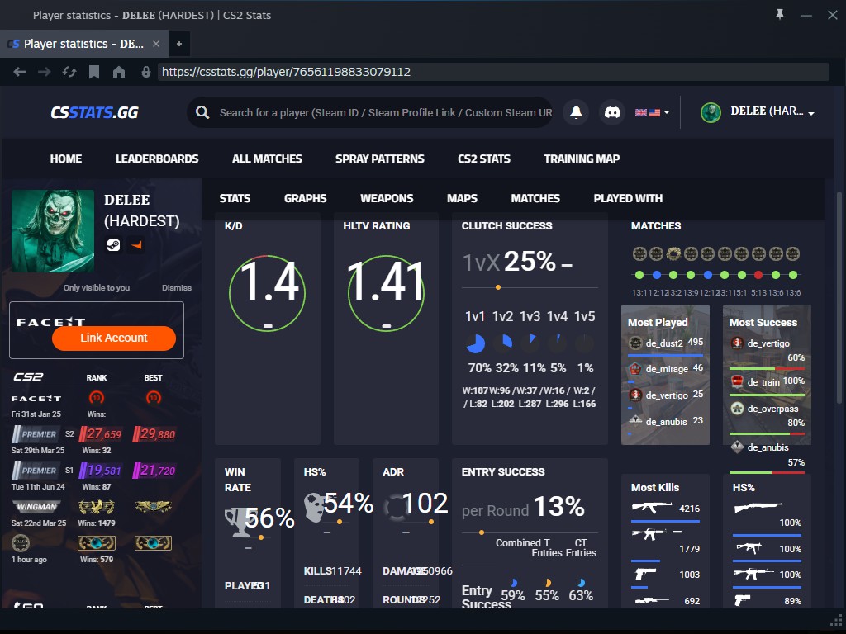Open notifications bell icon
846x634 pixels.
576,112
